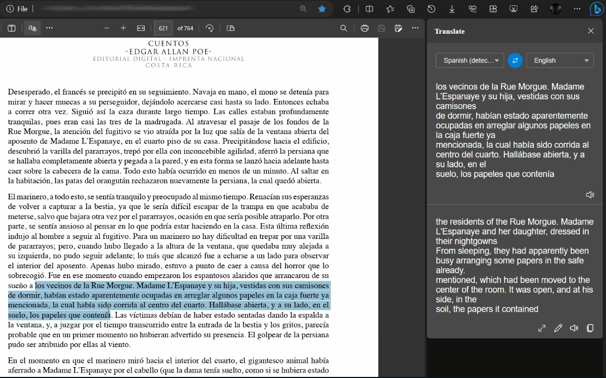Click the Fit to width icon
This screenshot has width=606, height=378.
coord(141,28)
